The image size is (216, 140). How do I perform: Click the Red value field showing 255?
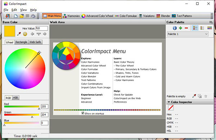(x=45, y=107)
